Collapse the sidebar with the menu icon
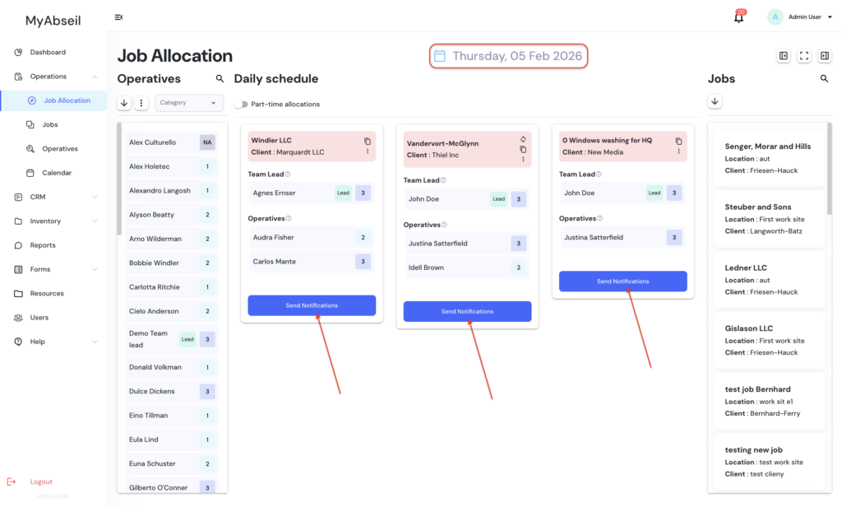This screenshot has height=507, width=842. coord(118,17)
